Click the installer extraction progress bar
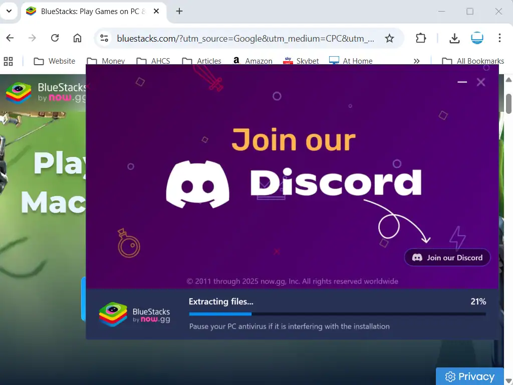Image resolution: width=513 pixels, height=385 pixels. coord(337,314)
